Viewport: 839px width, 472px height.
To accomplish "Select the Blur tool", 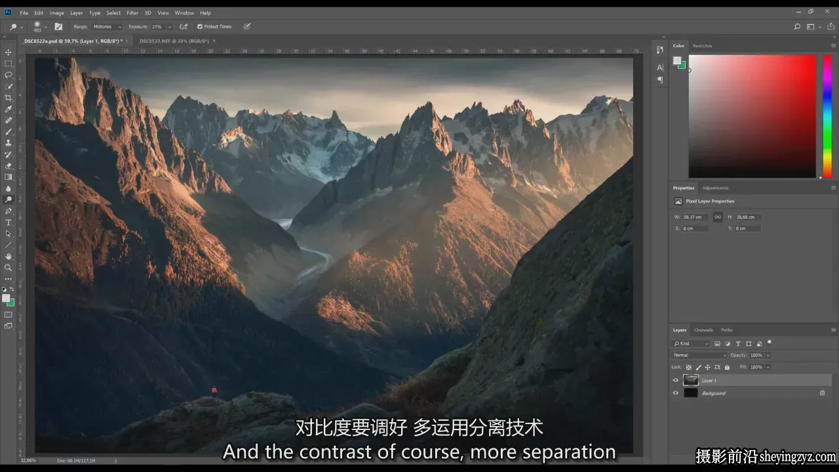I will (9, 188).
